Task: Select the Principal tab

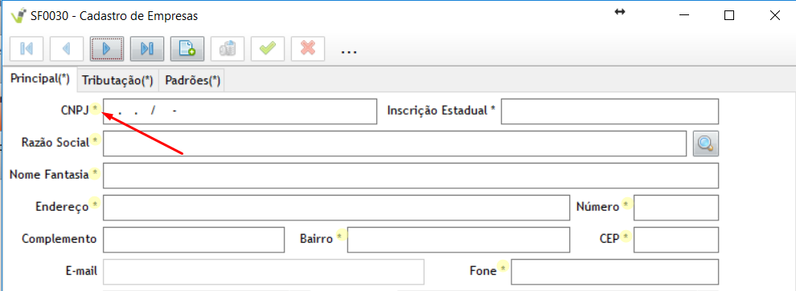Action: (40, 79)
